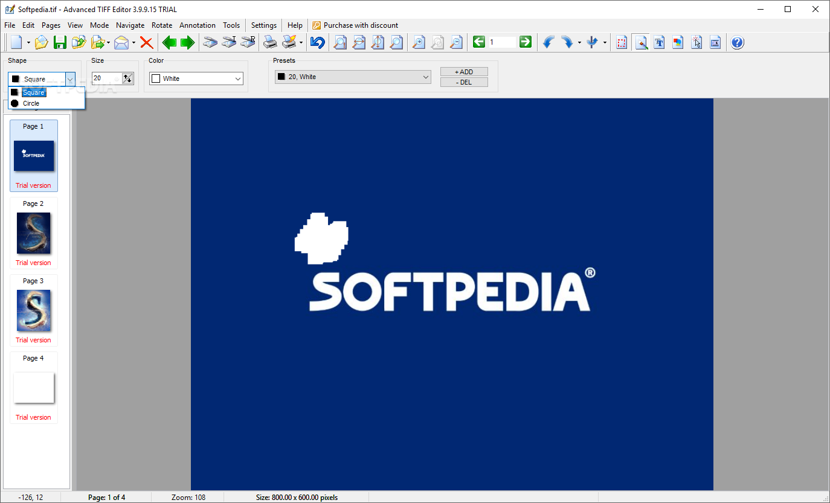
Task: Click the Size value field
Action: tap(107, 78)
